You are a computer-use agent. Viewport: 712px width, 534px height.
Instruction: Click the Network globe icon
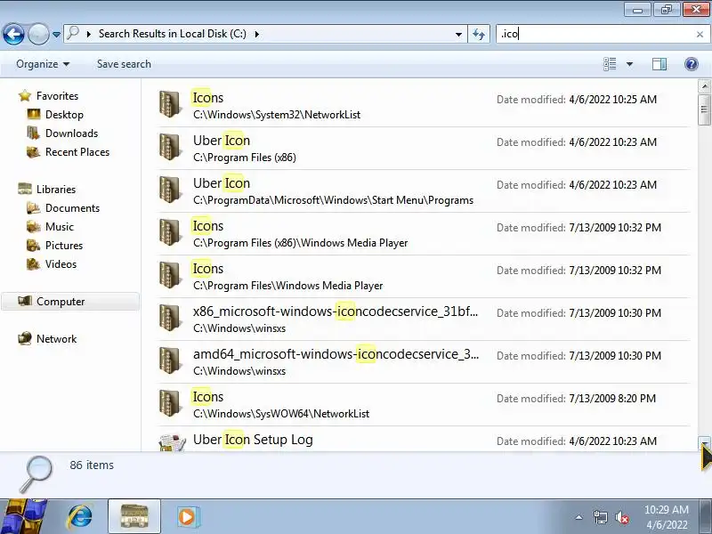pos(25,338)
